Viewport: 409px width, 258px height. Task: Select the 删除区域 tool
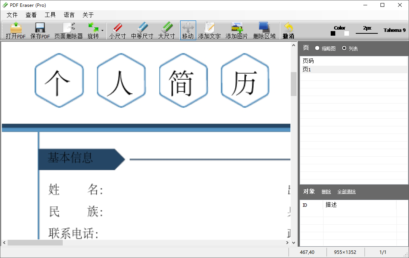264,30
